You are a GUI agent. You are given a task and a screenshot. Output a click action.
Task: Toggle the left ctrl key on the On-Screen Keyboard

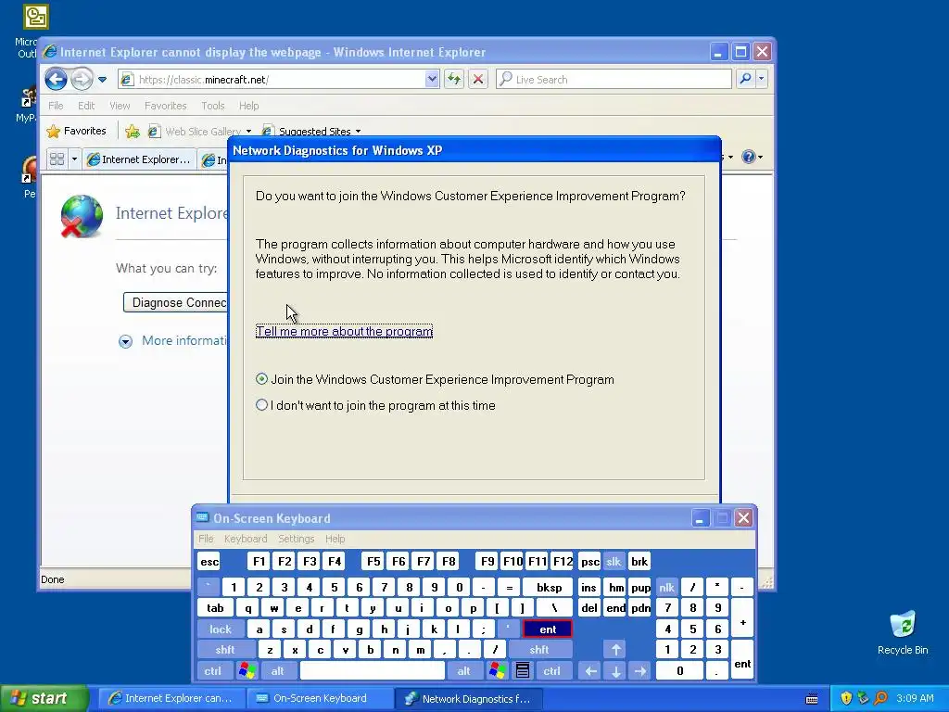[212, 671]
